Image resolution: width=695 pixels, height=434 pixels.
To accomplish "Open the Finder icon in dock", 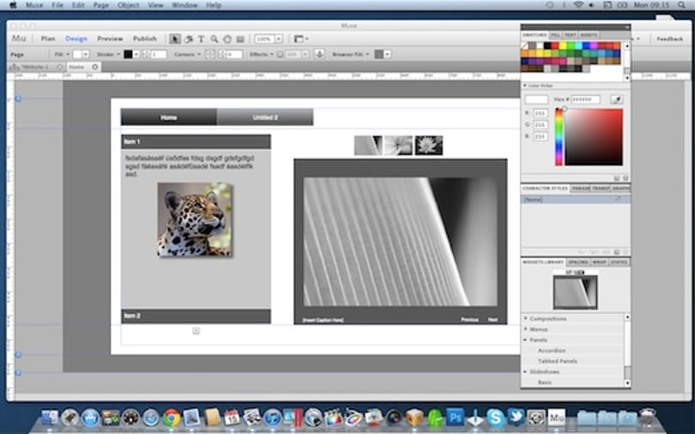I will click(x=50, y=418).
